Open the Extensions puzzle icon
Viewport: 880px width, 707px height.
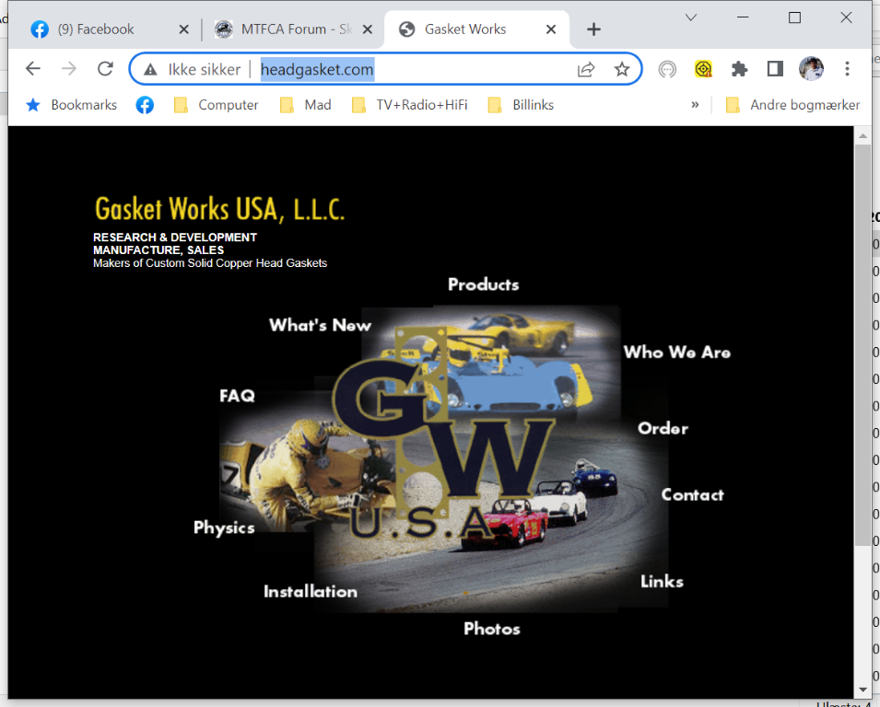[x=739, y=69]
